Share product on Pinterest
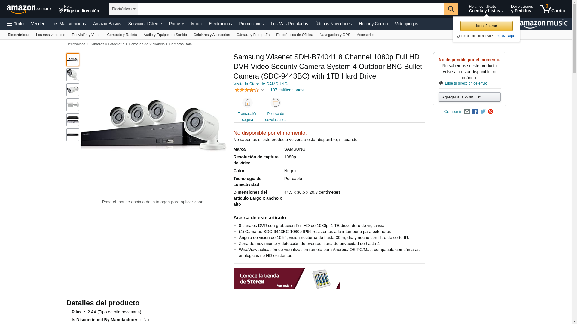Screen dimensions: 577x324 click(491, 112)
